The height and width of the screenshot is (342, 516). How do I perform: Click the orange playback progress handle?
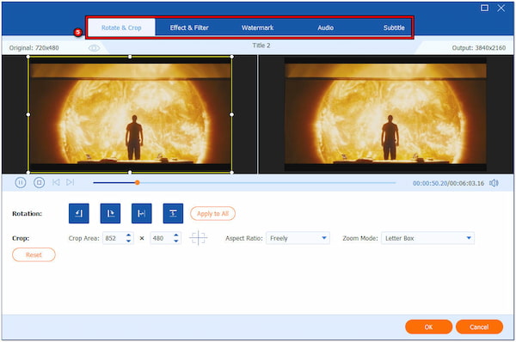pyautogui.click(x=138, y=182)
